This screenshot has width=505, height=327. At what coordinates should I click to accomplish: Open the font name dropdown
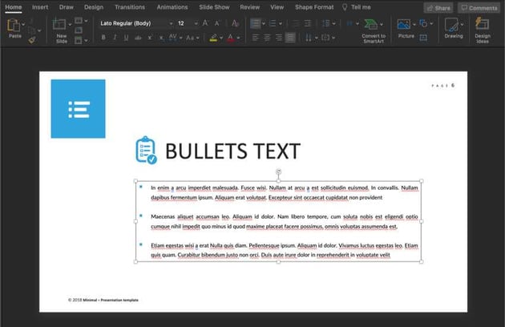(170, 23)
